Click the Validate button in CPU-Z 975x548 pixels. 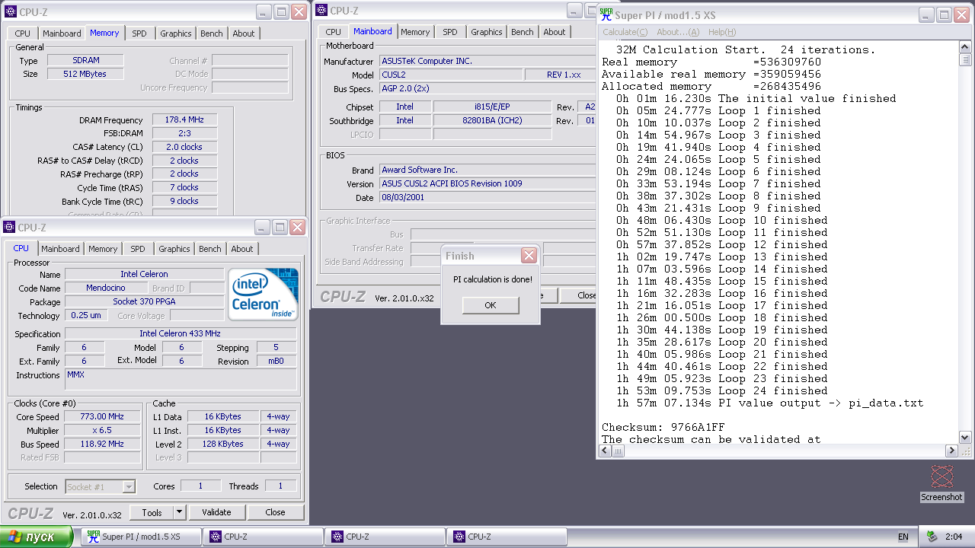click(x=216, y=512)
